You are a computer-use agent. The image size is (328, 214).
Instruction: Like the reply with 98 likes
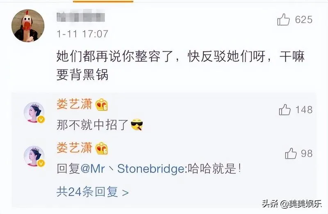click(x=291, y=154)
